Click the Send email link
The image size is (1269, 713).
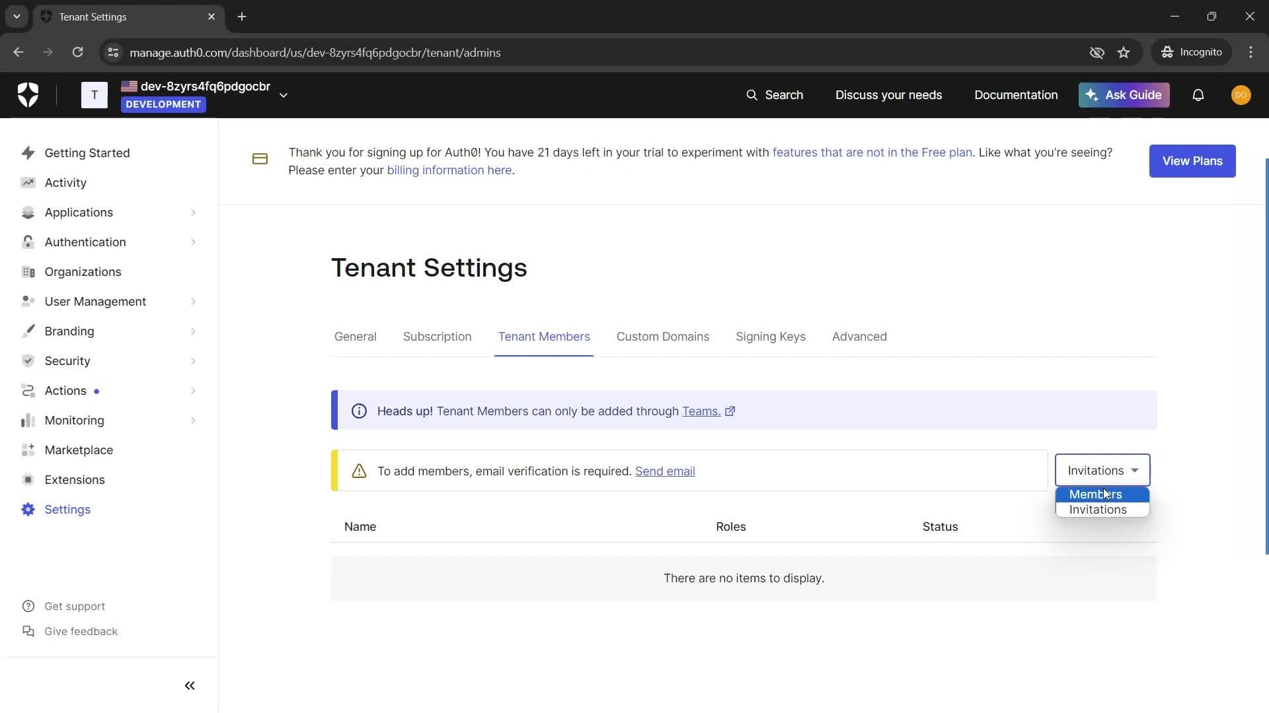pos(665,471)
